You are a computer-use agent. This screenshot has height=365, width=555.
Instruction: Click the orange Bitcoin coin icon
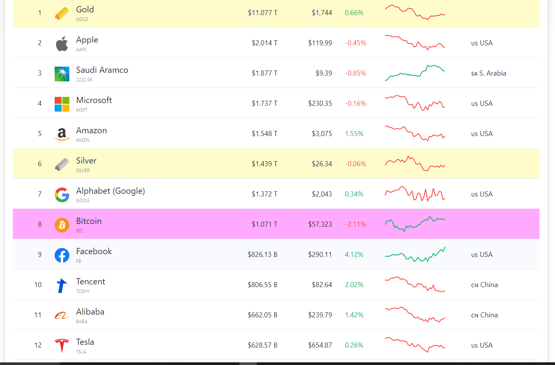(x=62, y=225)
